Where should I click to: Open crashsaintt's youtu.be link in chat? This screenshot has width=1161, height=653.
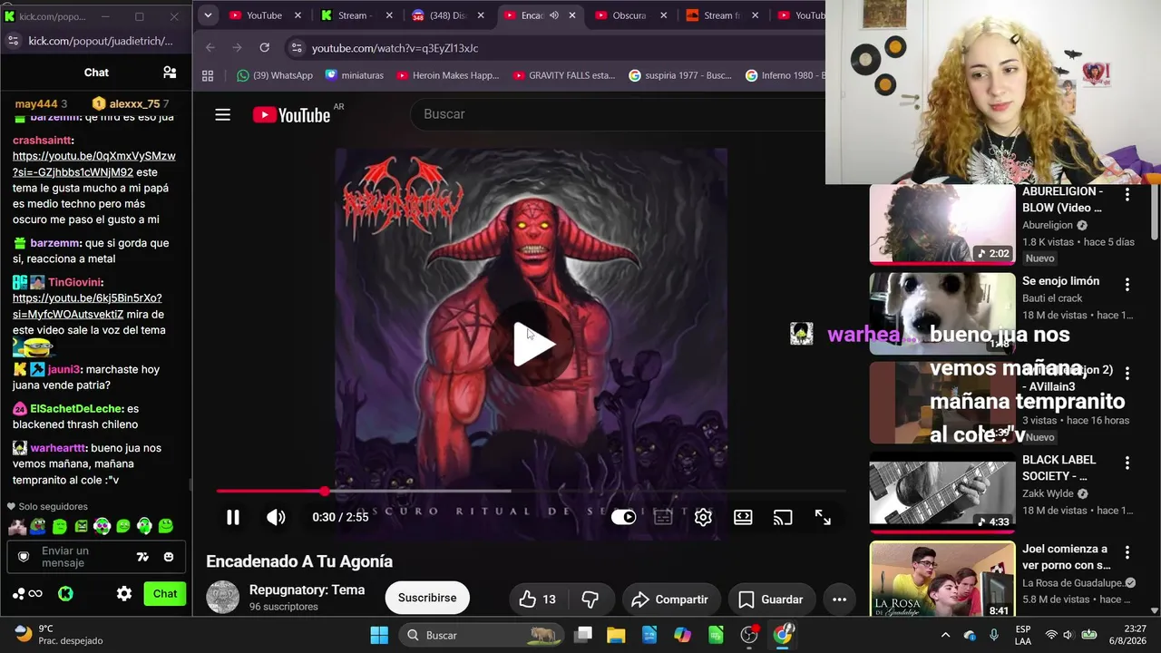(x=94, y=164)
